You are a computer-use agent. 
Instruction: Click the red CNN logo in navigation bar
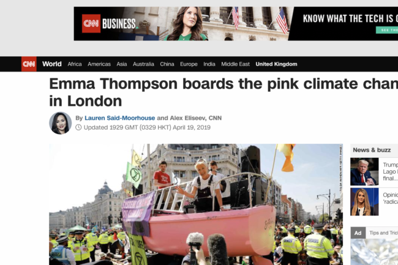pyautogui.click(x=29, y=64)
